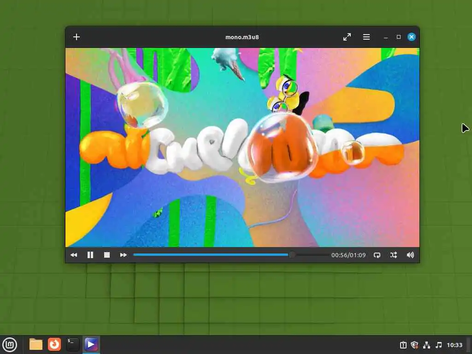This screenshot has height=354, width=472.
Task: Add media with the plus button
Action: [77, 37]
